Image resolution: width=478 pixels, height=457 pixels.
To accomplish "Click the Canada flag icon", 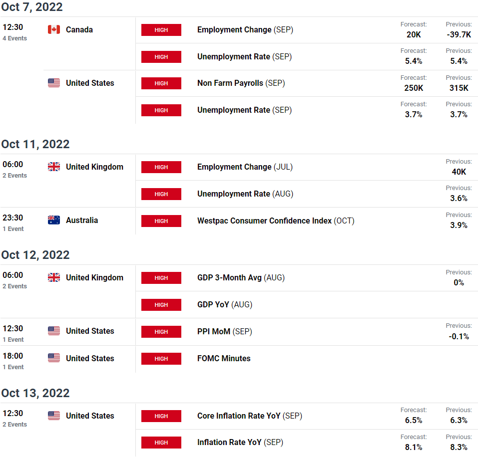I will click(54, 29).
